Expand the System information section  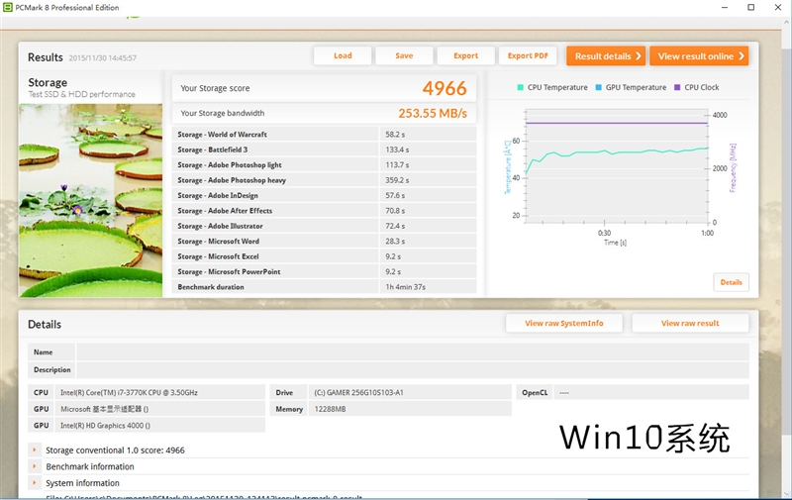click(35, 483)
